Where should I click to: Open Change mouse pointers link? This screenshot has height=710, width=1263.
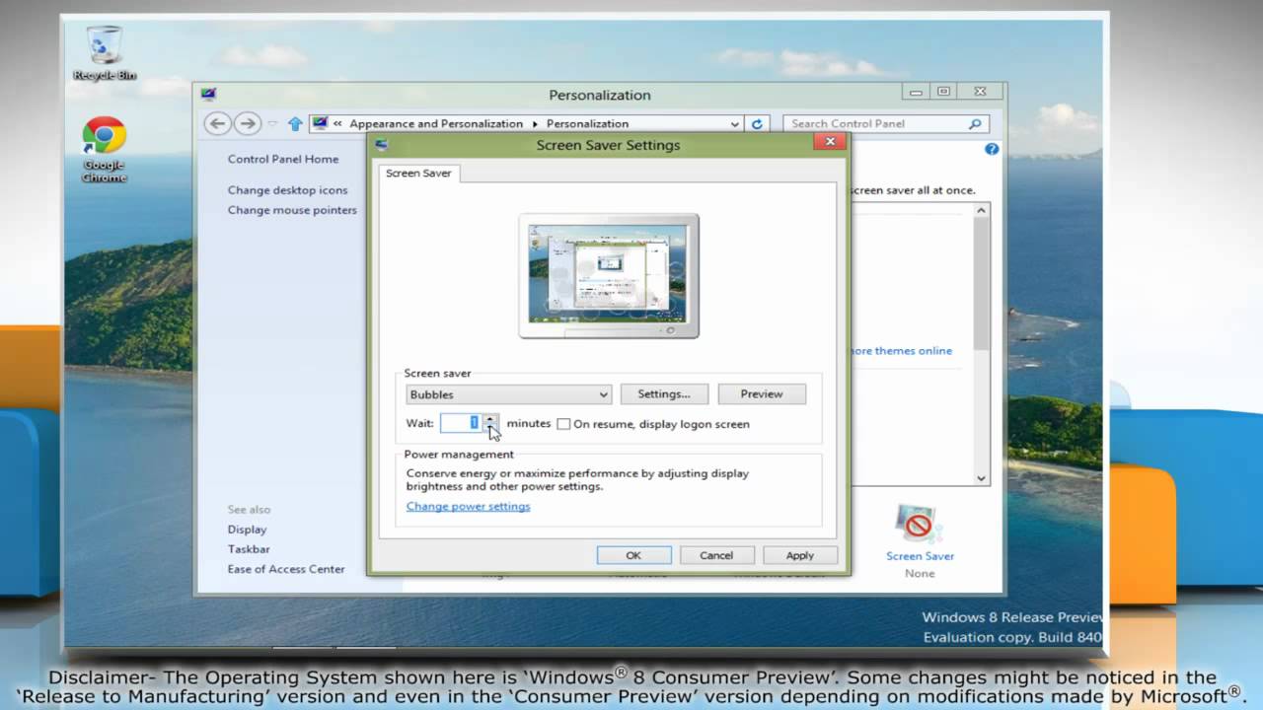point(292,210)
